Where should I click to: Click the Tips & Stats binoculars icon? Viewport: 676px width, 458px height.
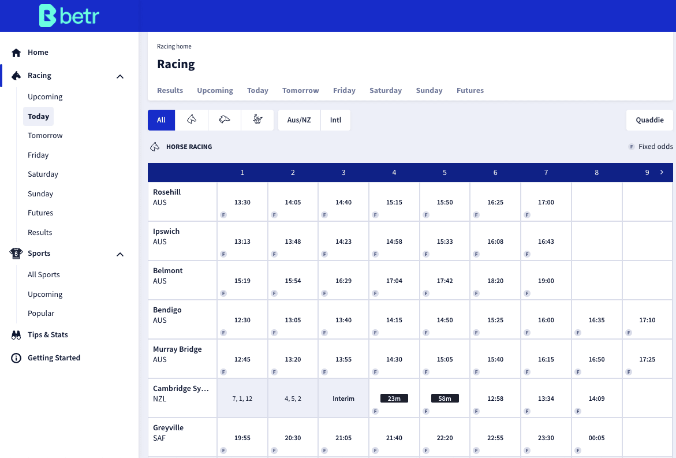point(16,335)
